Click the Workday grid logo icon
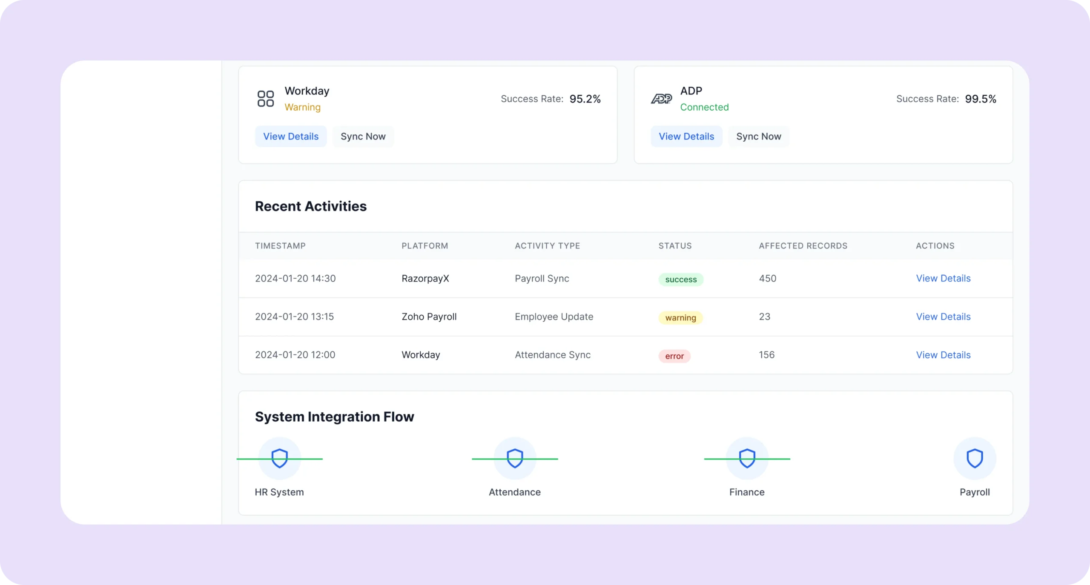The image size is (1090, 585). 265,99
